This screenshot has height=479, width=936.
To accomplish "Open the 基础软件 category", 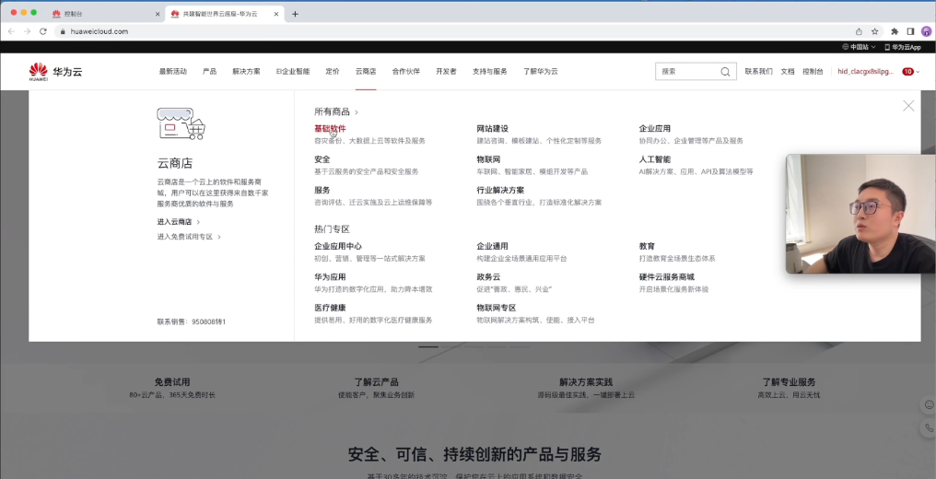I will (330, 128).
